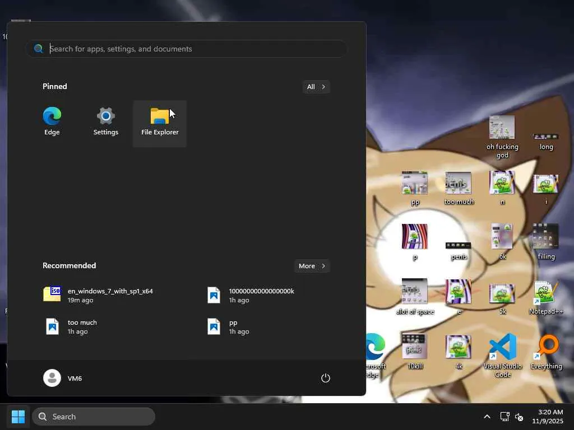Show All apps list
The width and height of the screenshot is (574, 430).
[316, 87]
